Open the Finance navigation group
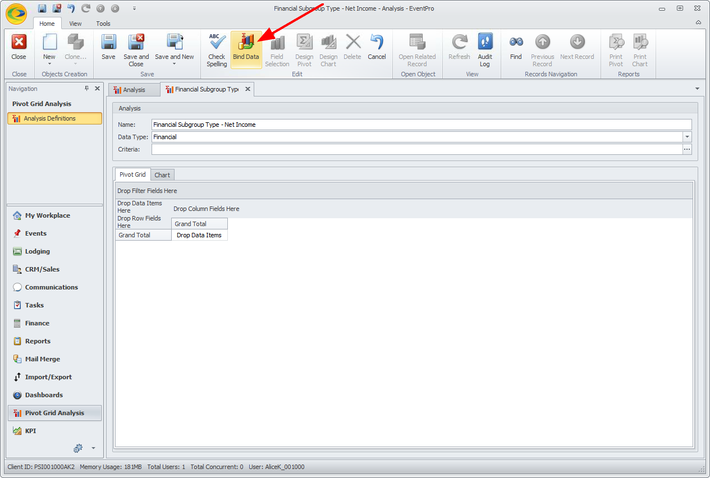The height and width of the screenshot is (478, 710). pos(55,323)
